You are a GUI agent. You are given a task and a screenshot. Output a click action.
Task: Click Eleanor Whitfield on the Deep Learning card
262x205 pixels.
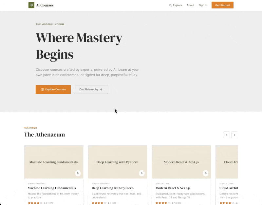(101, 183)
